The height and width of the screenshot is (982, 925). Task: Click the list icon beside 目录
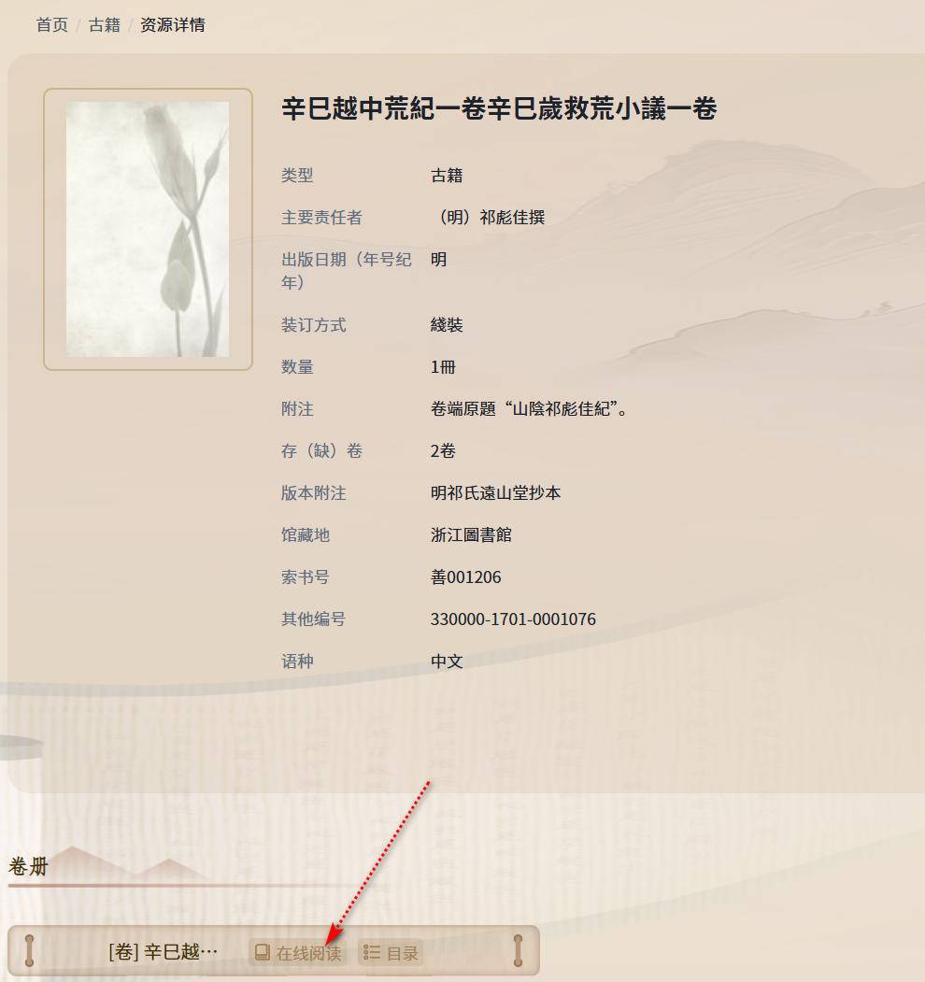click(371, 952)
